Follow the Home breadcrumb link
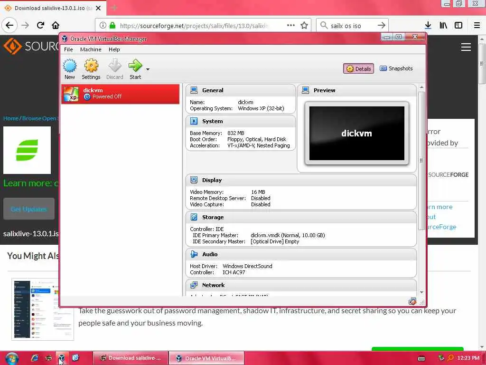This screenshot has height=365, width=486. click(x=11, y=118)
